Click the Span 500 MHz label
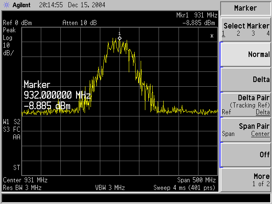 196,180
